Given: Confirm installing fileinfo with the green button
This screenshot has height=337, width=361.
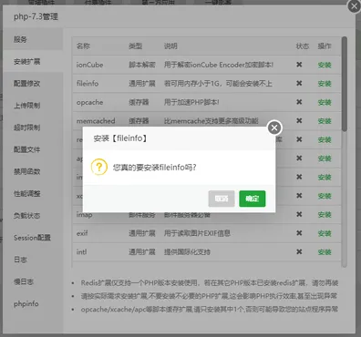Looking at the screenshot, I should pos(253,199).
